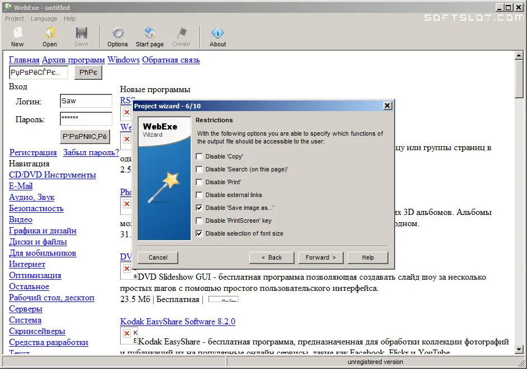527x369 pixels.
Task: Open the Kodak EasyShare Software 8.2.0 link
Action: pyautogui.click(x=178, y=322)
